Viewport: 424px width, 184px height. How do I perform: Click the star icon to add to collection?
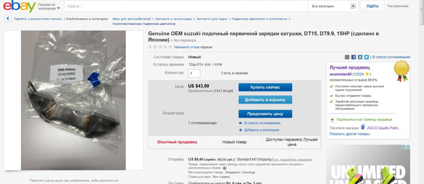pyautogui.click(x=241, y=130)
